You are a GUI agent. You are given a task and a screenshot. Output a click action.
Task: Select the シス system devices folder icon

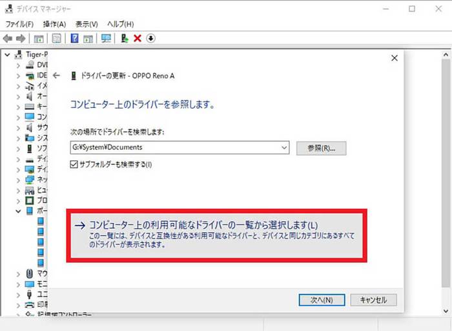pyautogui.click(x=30, y=138)
